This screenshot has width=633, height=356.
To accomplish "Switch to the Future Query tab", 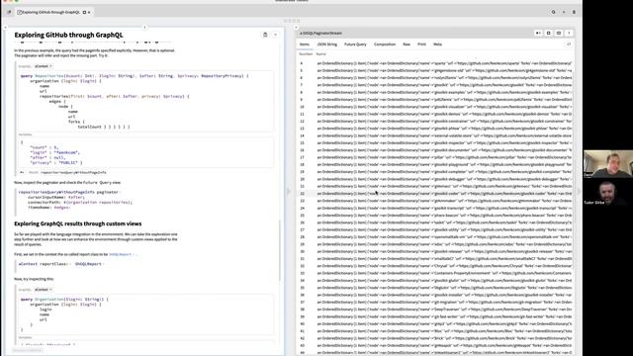I will pyautogui.click(x=355, y=44).
